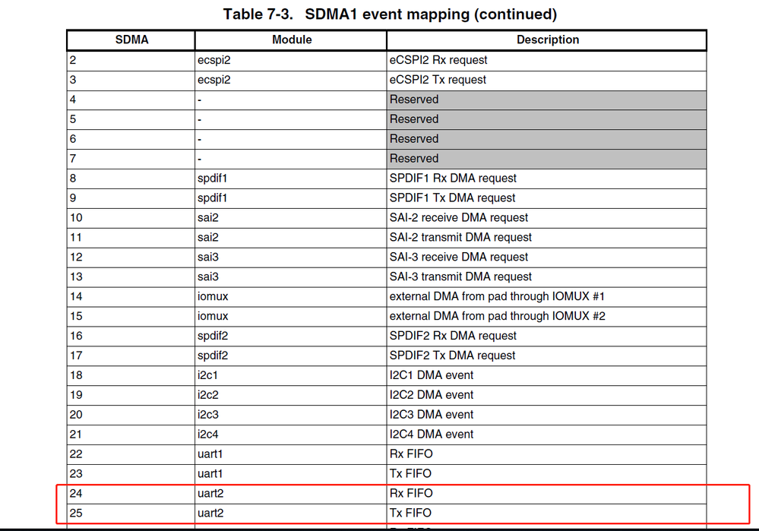759x531 pixels.
Task: Click SDMA event number '22'
Action: [x=76, y=454]
